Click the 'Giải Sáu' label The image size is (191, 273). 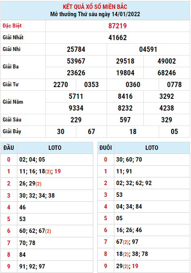coord(12,119)
